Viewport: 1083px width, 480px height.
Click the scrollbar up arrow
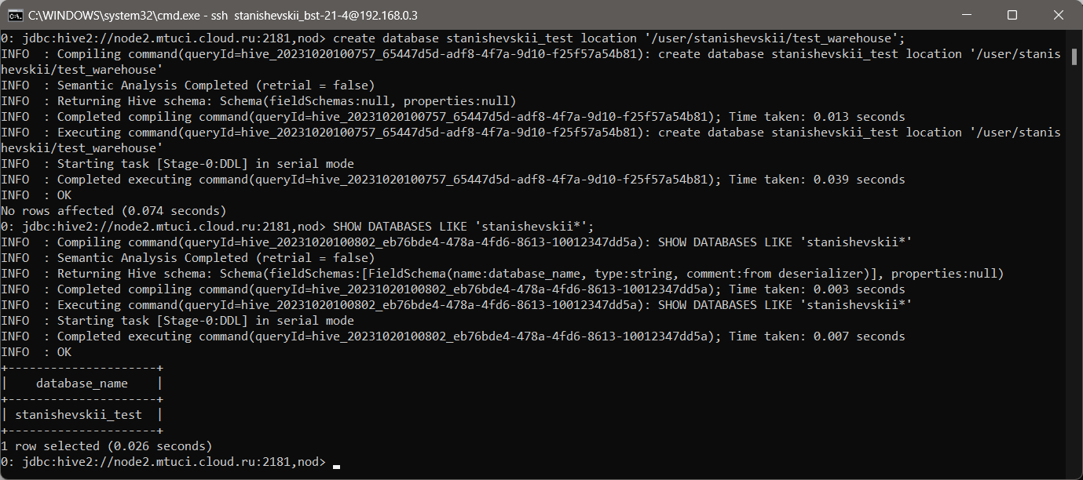(x=1074, y=37)
